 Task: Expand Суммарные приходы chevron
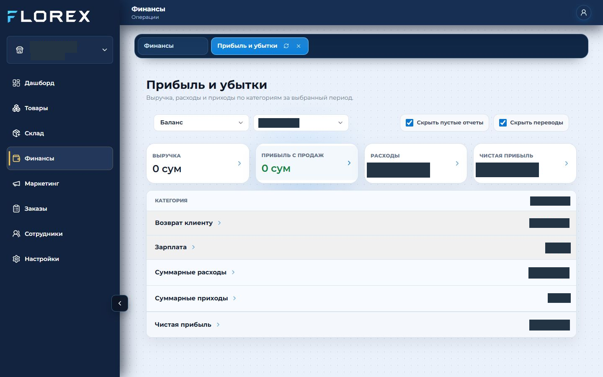[x=234, y=298]
